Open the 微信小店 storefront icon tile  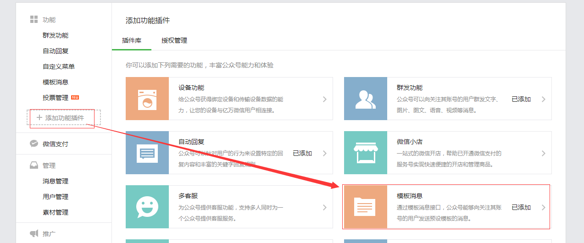click(x=366, y=153)
